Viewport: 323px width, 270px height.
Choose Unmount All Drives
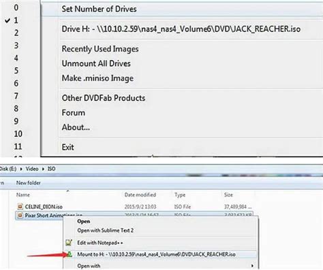pos(182,63)
